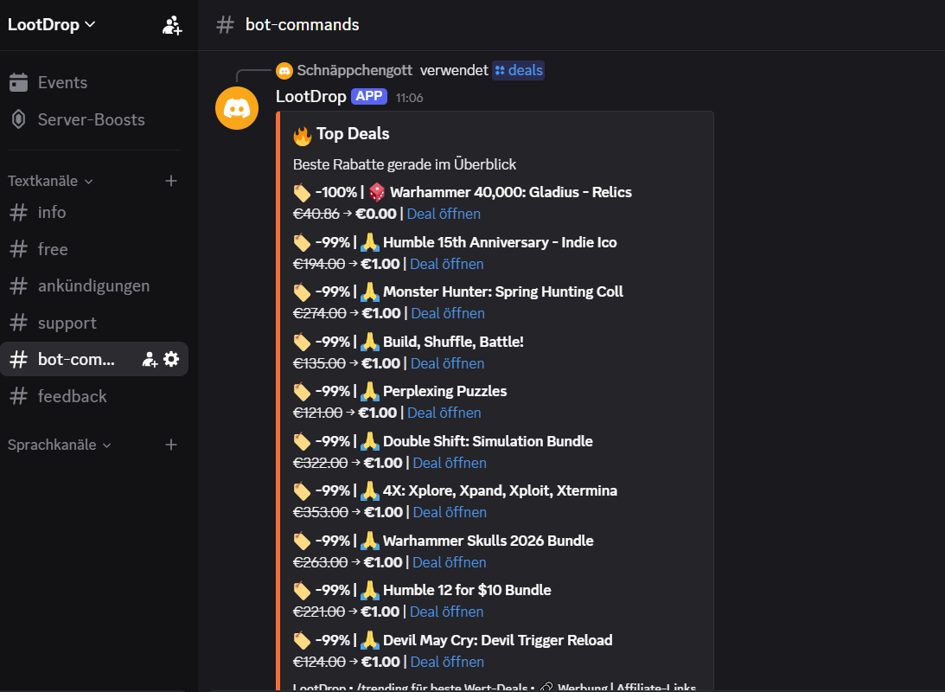Screen dimensions: 945x692
Task: Click the Humble 12 for $10 Bundle title
Action: click(x=467, y=590)
